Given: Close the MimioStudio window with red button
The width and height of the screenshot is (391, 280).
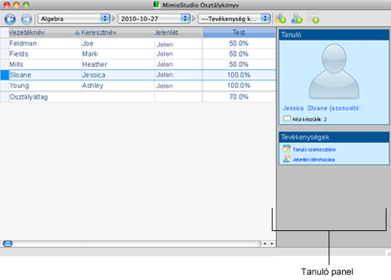Looking at the screenshot, I should (x=7, y=5).
